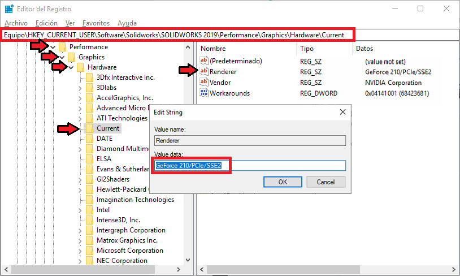The width and height of the screenshot is (460, 276).
Task: Click the Workarounds DWORD value icon
Action: click(204, 93)
